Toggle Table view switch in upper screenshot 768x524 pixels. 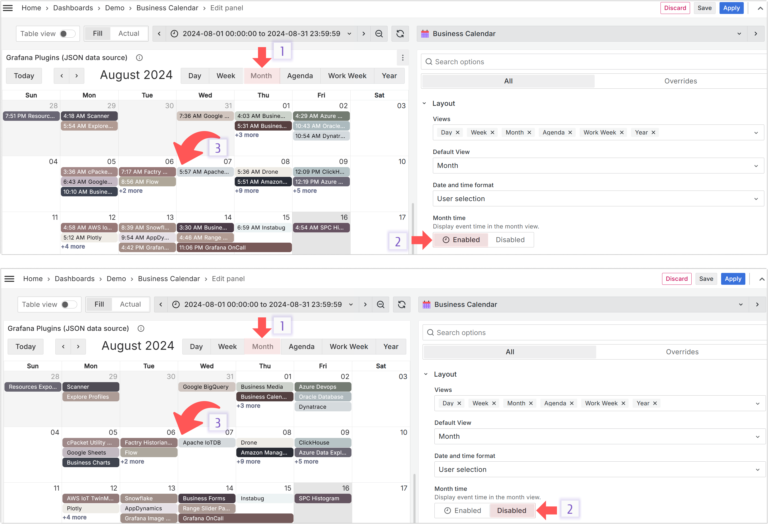pos(67,34)
